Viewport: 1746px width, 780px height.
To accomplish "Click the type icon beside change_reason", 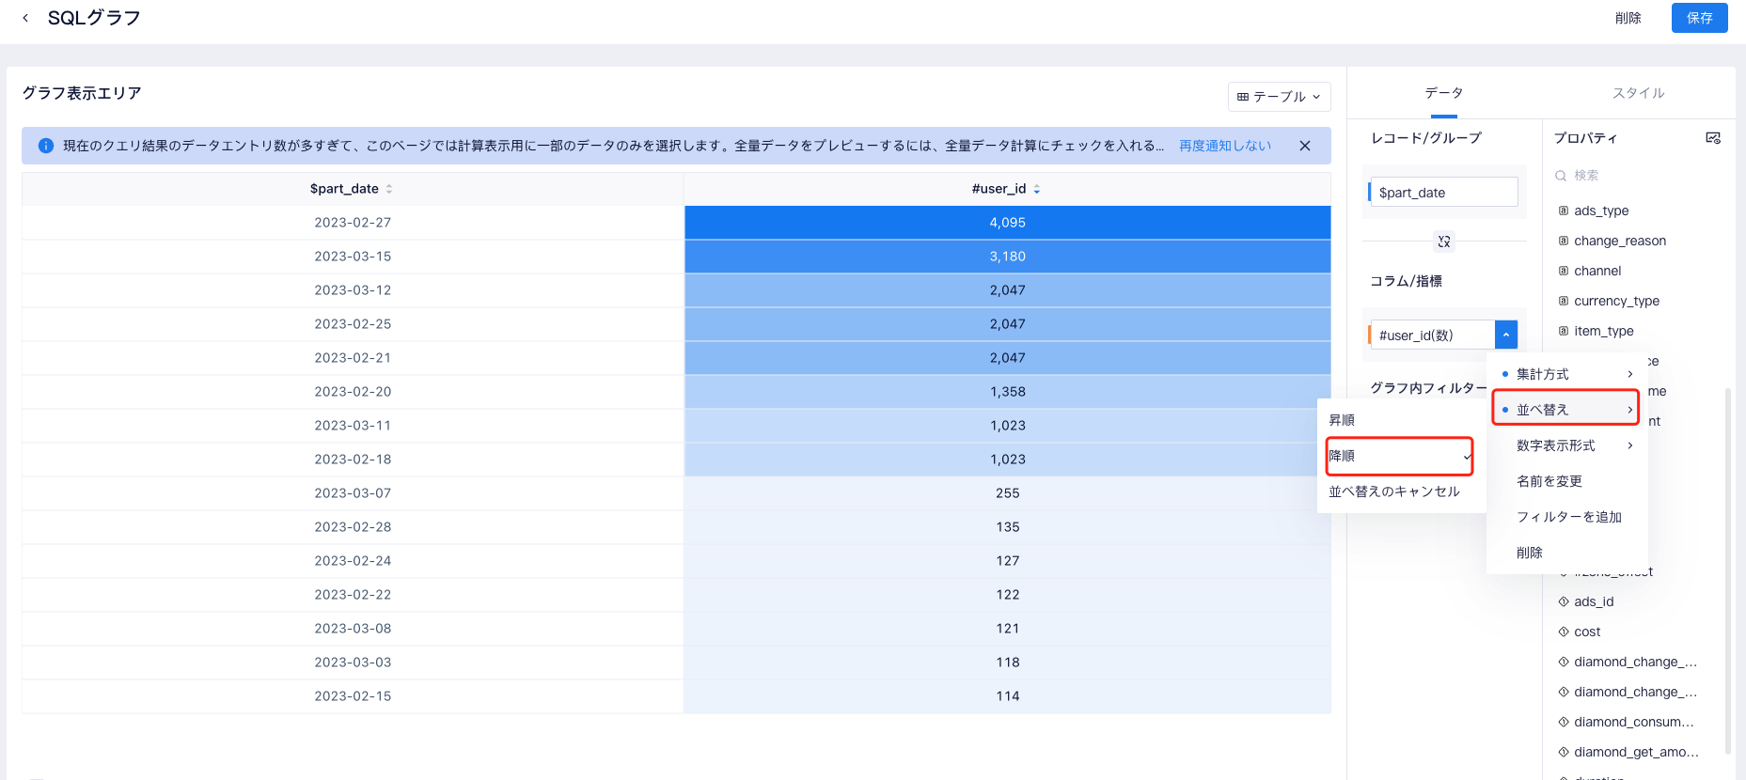I will pos(1564,241).
